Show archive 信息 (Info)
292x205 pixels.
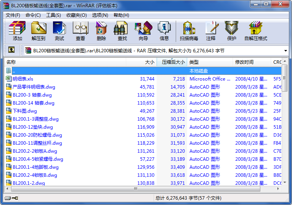pyautogui.click(x=164, y=28)
